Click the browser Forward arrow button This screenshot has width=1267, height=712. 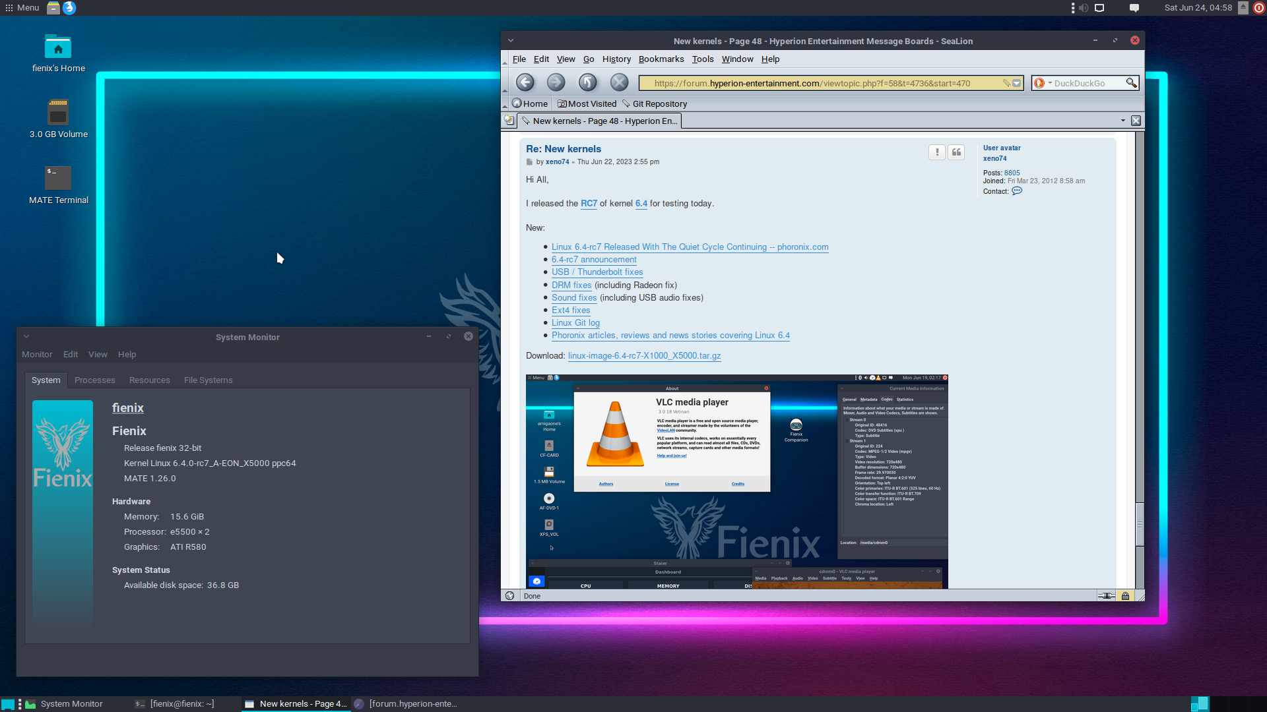click(556, 82)
